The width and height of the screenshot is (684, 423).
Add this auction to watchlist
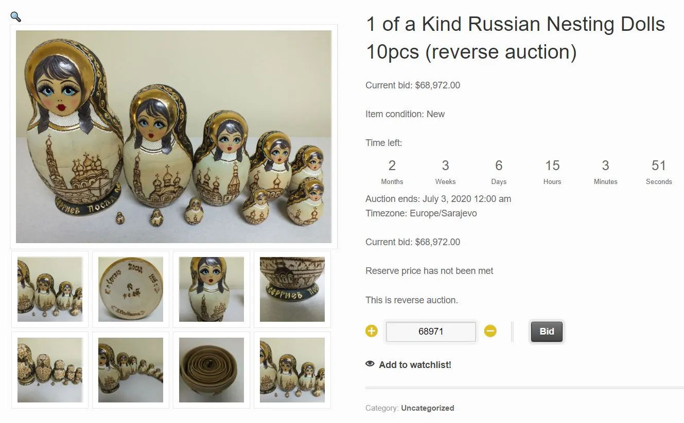[x=414, y=365]
